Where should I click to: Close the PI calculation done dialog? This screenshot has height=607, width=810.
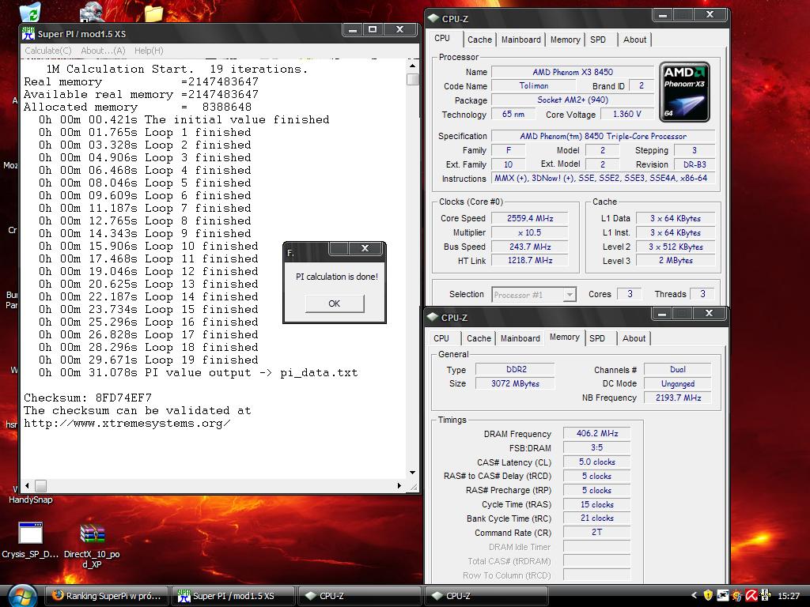pos(365,248)
